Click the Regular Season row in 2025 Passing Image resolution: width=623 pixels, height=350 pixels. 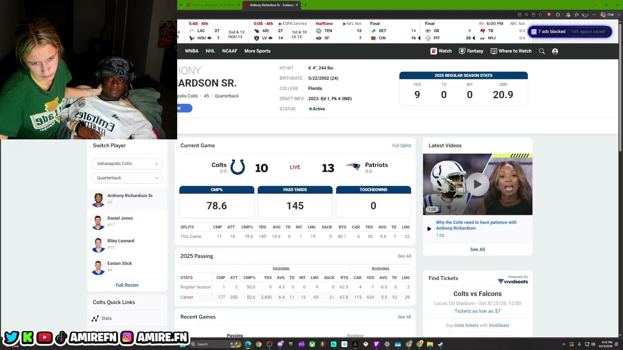point(295,287)
